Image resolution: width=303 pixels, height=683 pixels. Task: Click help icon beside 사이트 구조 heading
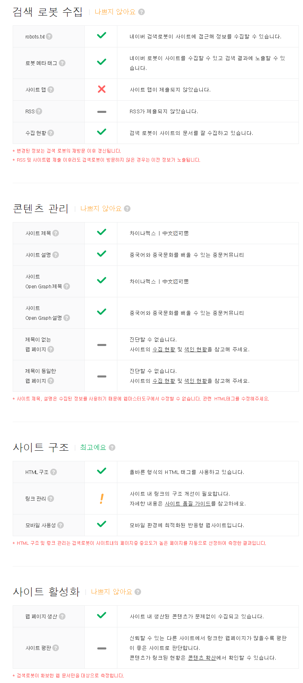[112, 447]
